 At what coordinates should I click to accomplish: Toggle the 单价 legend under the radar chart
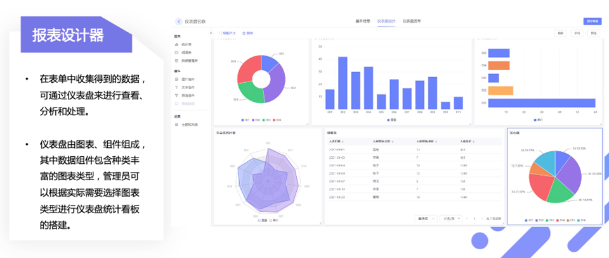pos(273,221)
